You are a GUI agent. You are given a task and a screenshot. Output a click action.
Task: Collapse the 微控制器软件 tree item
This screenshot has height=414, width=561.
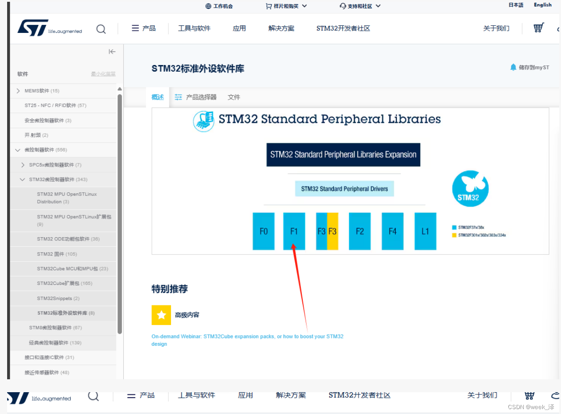click(x=18, y=150)
